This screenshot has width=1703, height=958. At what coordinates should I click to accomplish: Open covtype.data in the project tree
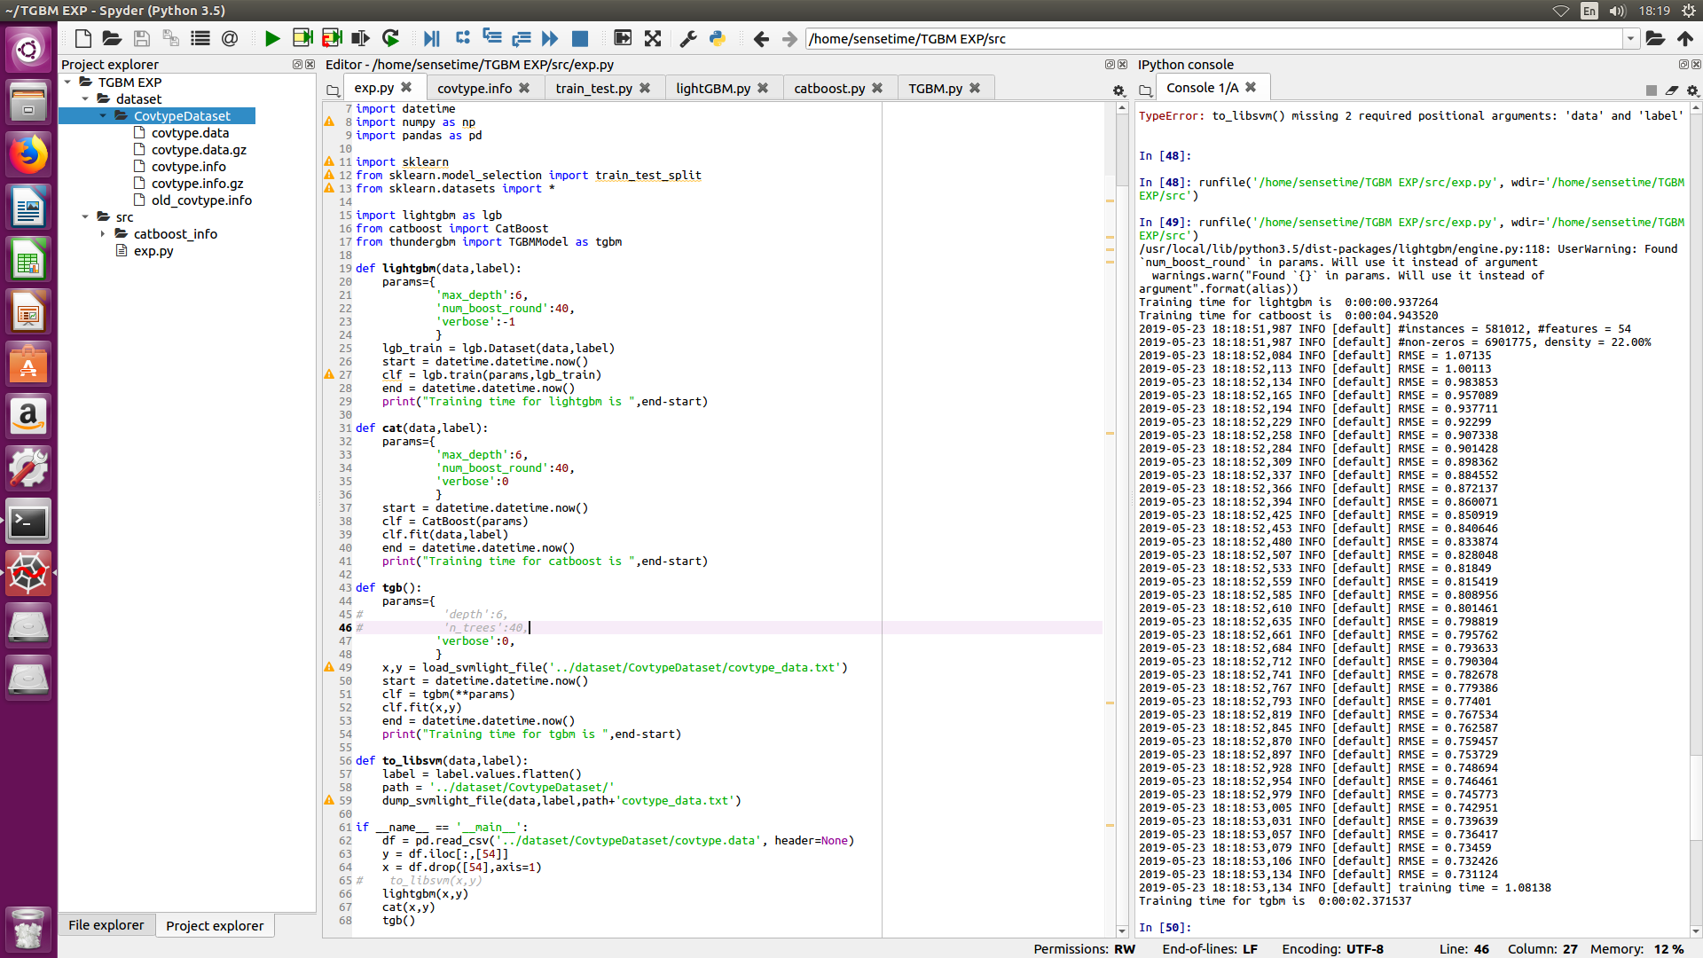point(190,133)
